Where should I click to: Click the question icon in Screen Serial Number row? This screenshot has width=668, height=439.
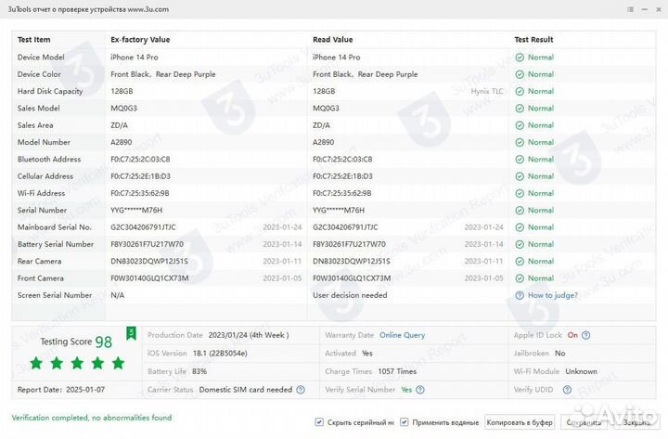pyautogui.click(x=520, y=295)
